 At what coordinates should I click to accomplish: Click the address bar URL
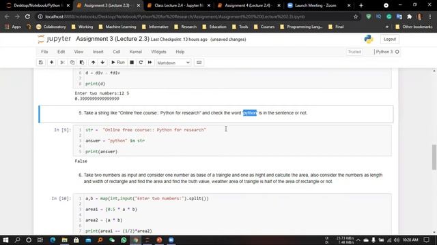pos(175,16)
